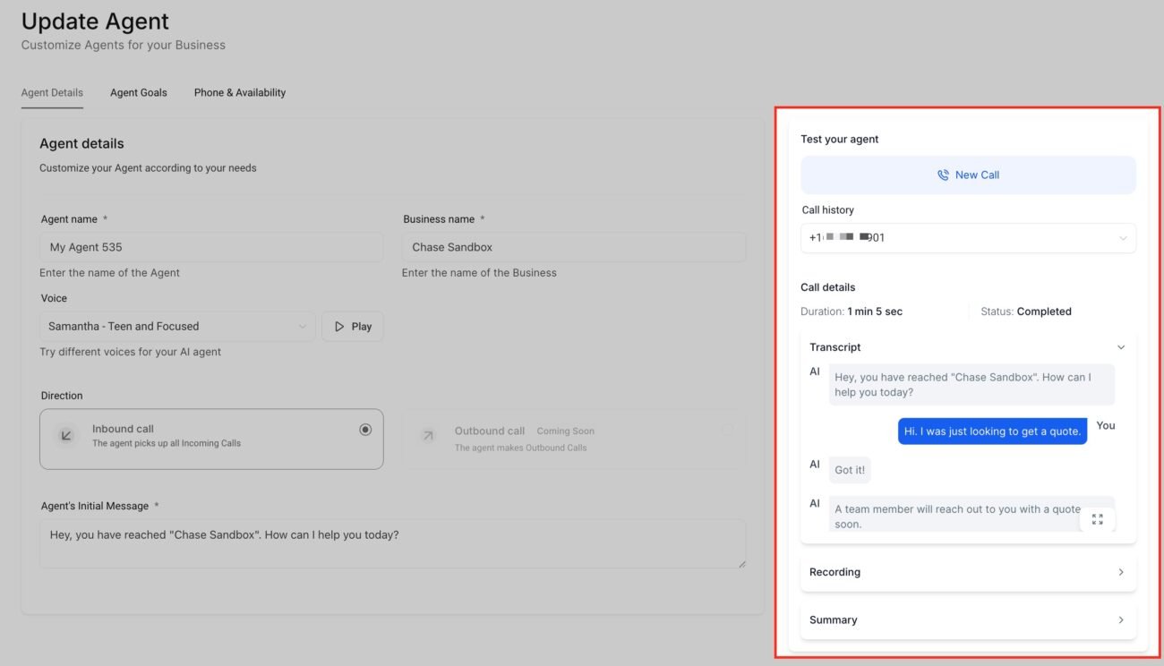The height and width of the screenshot is (666, 1164).
Task: Click the phone icon in New Call button
Action: coord(942,175)
